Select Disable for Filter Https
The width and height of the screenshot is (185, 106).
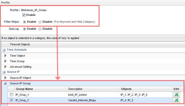pos(40,22)
